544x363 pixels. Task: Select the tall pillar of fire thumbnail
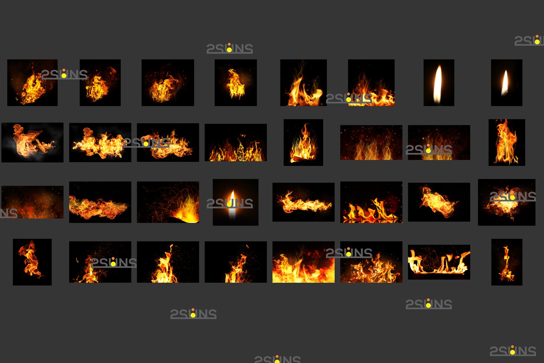507,142
